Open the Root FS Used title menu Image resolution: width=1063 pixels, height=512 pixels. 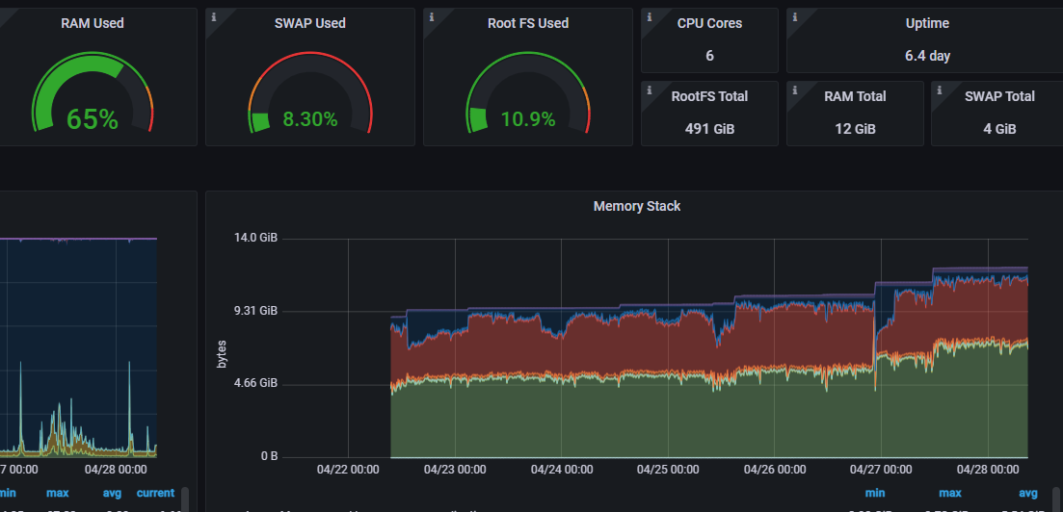tap(528, 23)
